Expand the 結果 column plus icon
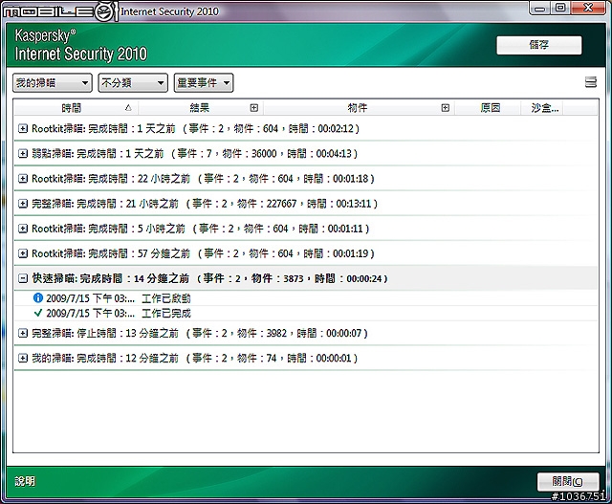 coord(254,108)
